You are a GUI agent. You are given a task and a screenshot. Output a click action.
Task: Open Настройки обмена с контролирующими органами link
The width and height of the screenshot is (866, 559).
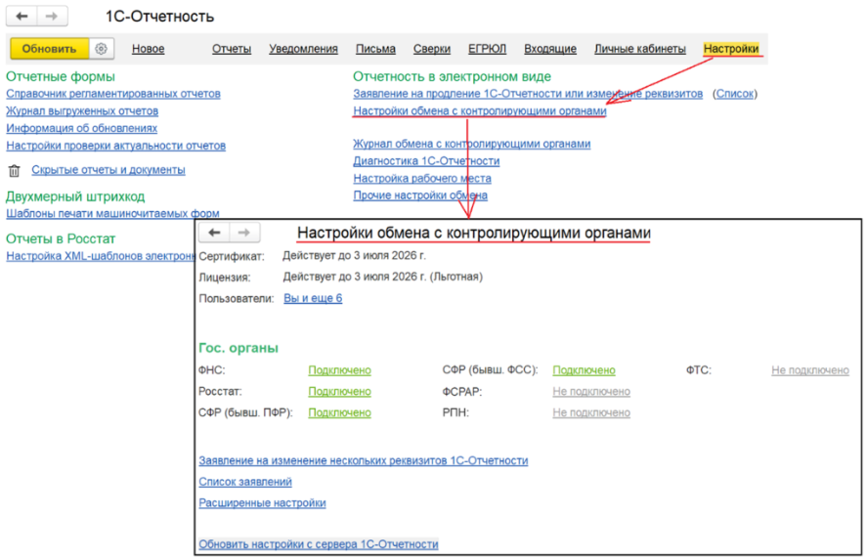480,111
